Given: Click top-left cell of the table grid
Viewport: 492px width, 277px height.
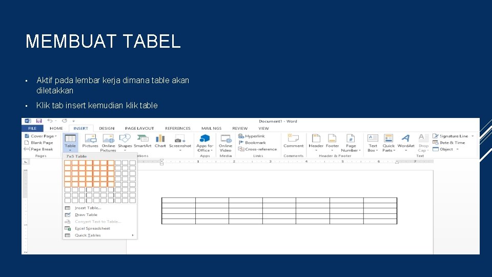Looking at the screenshot, I should click(68, 163).
